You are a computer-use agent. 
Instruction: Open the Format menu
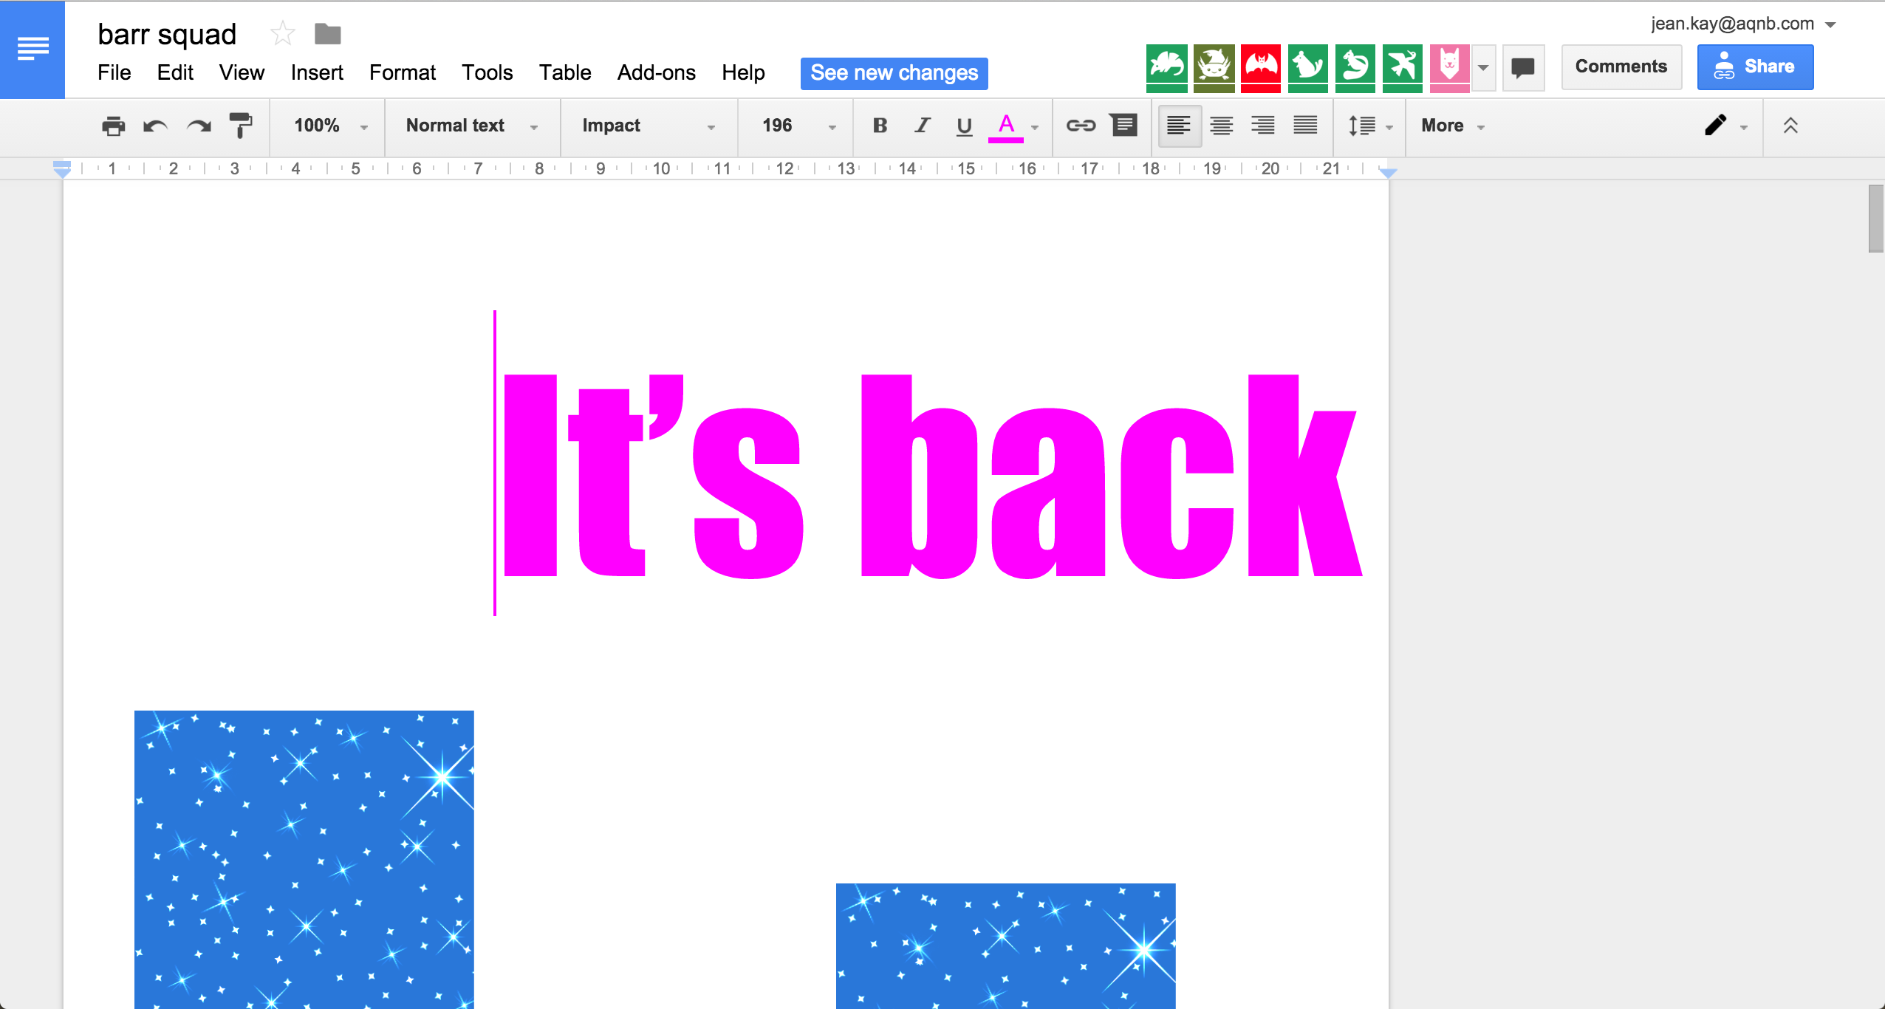pyautogui.click(x=402, y=72)
